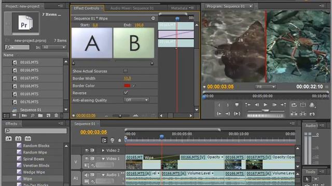Enable Show Actual Sources checkbox

[126, 71]
